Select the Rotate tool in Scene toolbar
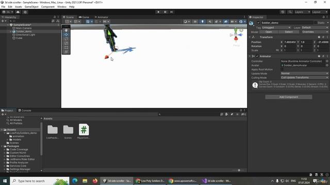Viewport: 330px width, 185px height. (66, 39)
